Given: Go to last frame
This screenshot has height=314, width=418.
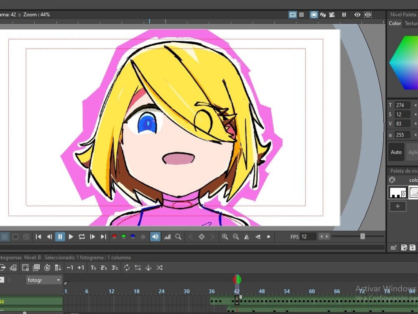Looking at the screenshot, I should coord(103,237).
